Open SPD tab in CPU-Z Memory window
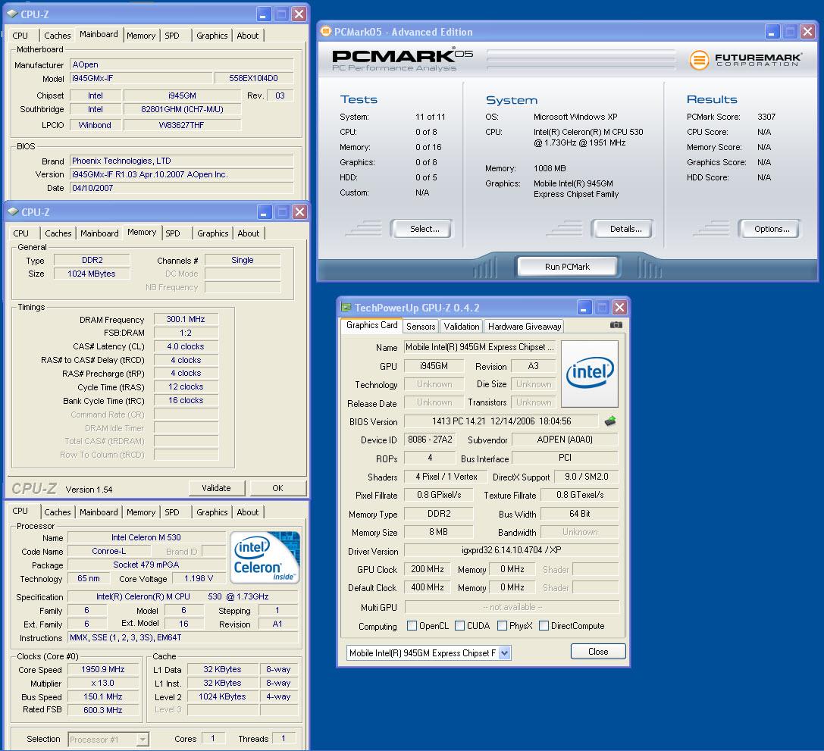 click(173, 233)
